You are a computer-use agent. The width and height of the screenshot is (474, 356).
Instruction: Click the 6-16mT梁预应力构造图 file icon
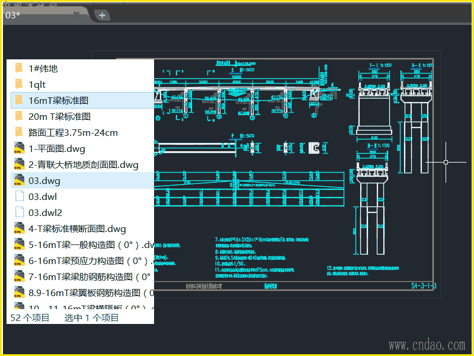[19, 260]
